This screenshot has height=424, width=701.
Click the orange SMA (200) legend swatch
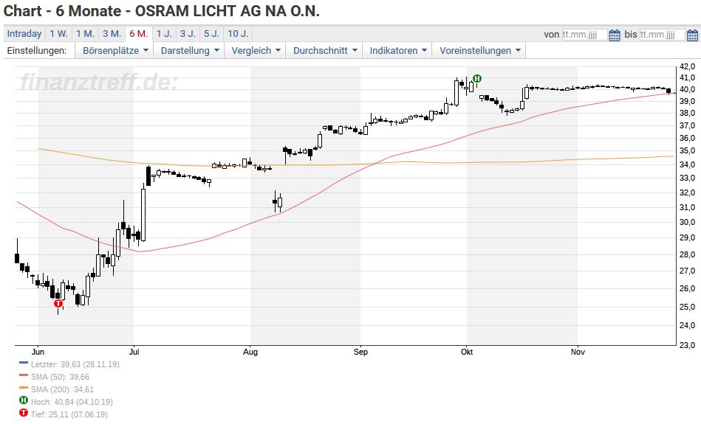[24, 389]
